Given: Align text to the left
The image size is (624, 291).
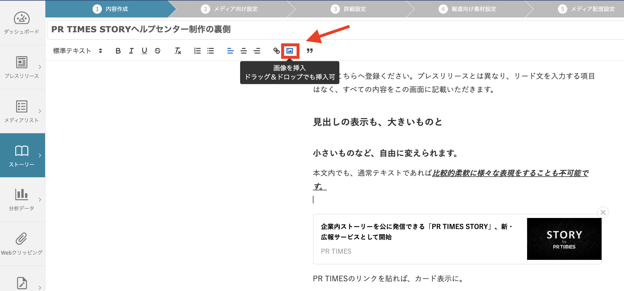Looking at the screenshot, I should [230, 51].
